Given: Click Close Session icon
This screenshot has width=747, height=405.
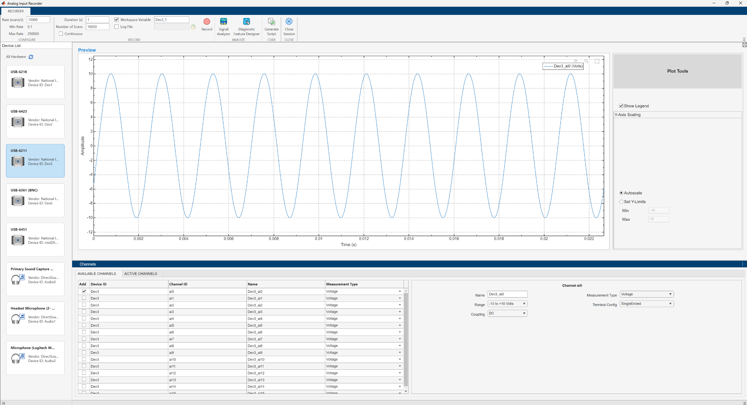Looking at the screenshot, I should tap(289, 22).
